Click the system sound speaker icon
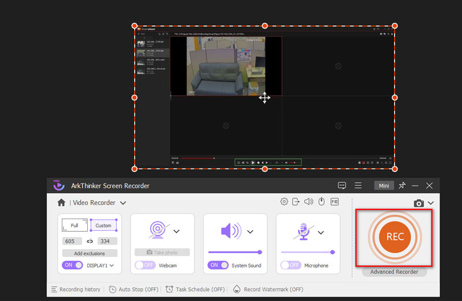 (232, 231)
